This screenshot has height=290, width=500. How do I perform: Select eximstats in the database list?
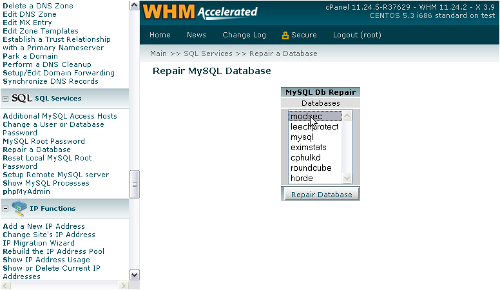pyautogui.click(x=314, y=147)
